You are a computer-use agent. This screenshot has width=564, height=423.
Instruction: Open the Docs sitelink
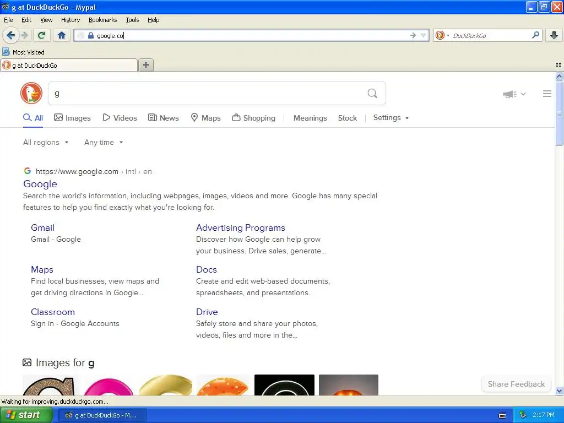tap(207, 269)
